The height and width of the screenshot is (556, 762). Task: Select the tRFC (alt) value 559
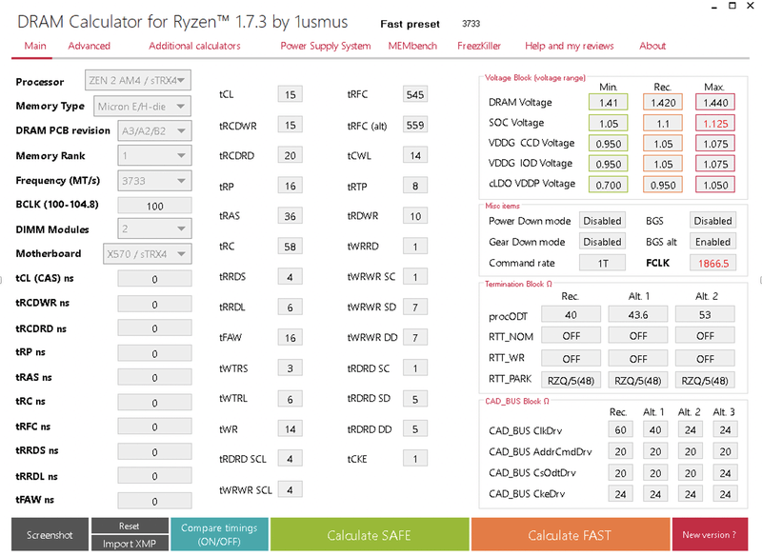click(415, 126)
